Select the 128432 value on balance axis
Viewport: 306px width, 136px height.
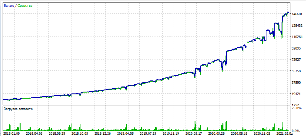pyautogui.click(x=297, y=25)
